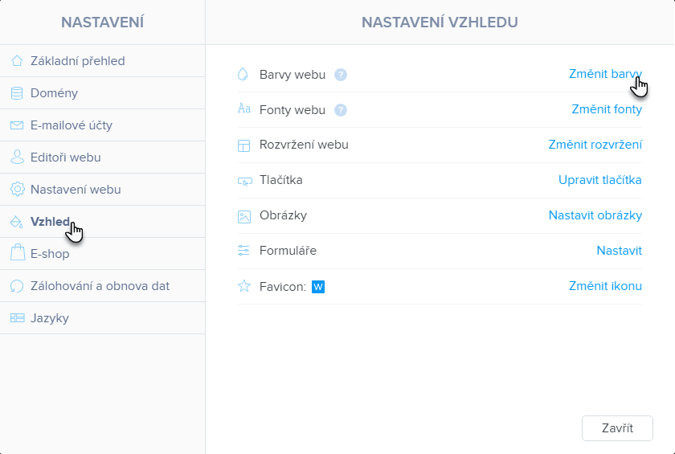Open the Zálohování a obnova dat section
Viewport: 675px width, 454px height.
[103, 286]
